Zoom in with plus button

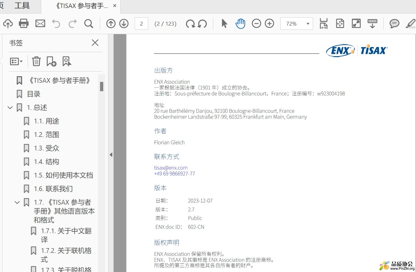[x=269, y=24]
